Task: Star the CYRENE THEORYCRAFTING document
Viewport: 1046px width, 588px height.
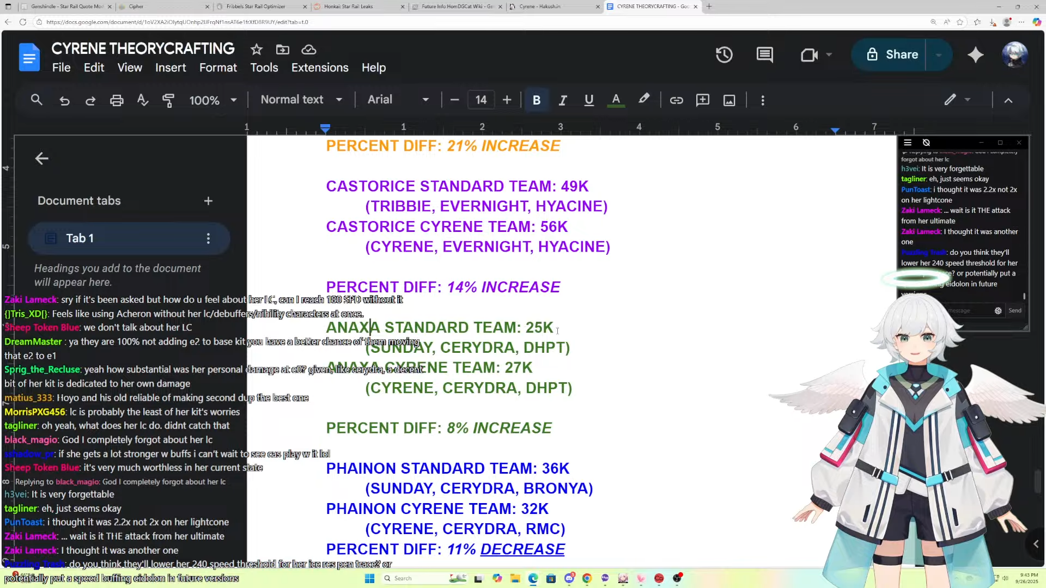Action: coord(256,50)
